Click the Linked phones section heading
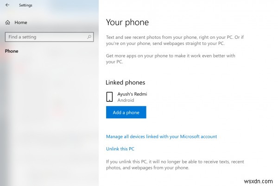 coord(126,82)
